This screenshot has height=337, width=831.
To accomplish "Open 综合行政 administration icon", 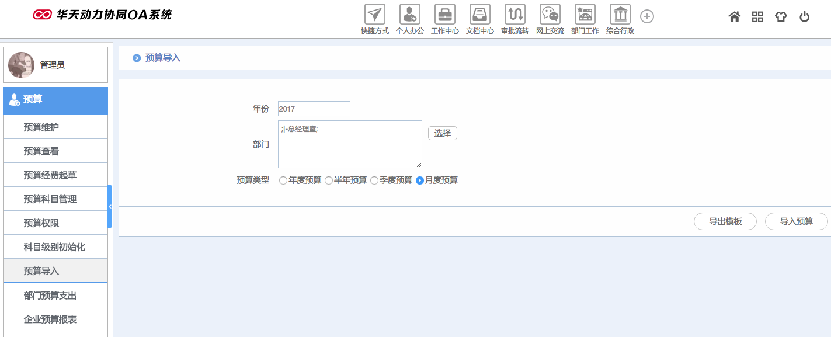I will [x=620, y=15].
